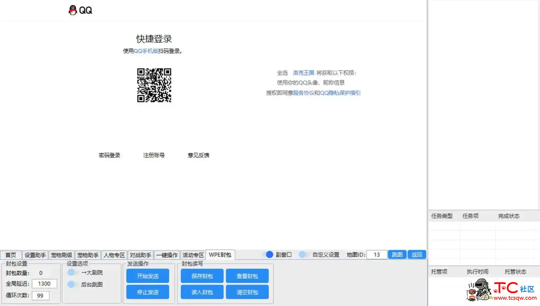The image size is (540, 306).
Task: Click the 返回 button
Action: pyautogui.click(x=417, y=255)
